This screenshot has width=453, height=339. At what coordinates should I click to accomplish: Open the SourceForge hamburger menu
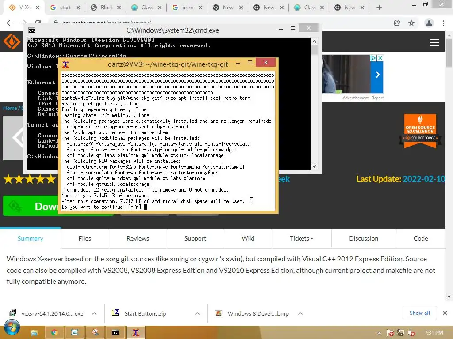pos(434,42)
